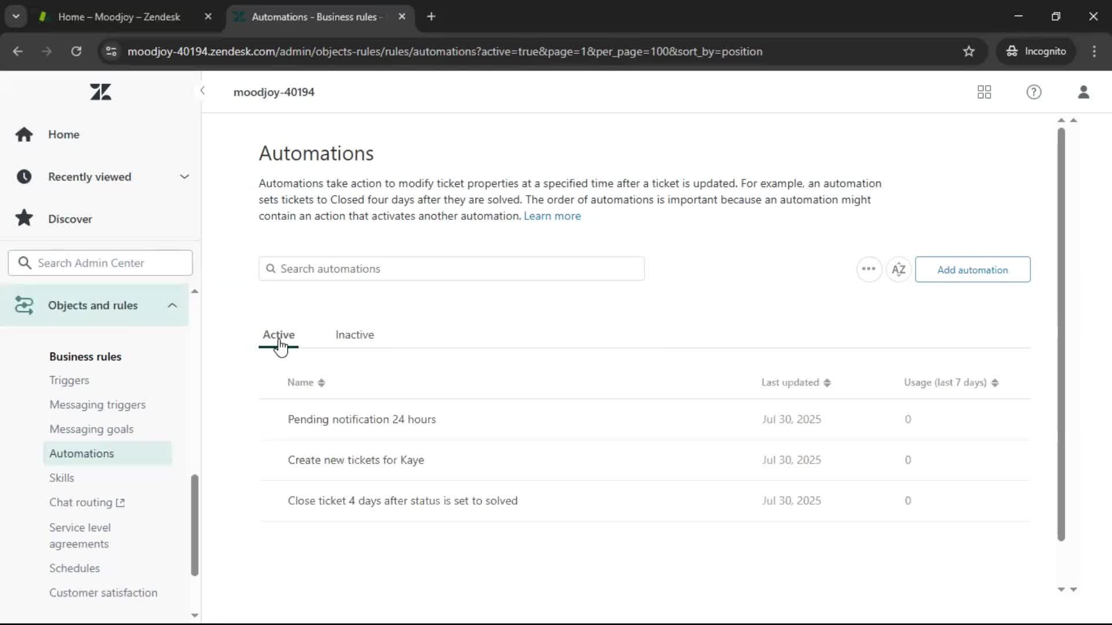Screen dimensions: 1112x625
Task: Sort by Name column arrows
Action: tap(321, 383)
